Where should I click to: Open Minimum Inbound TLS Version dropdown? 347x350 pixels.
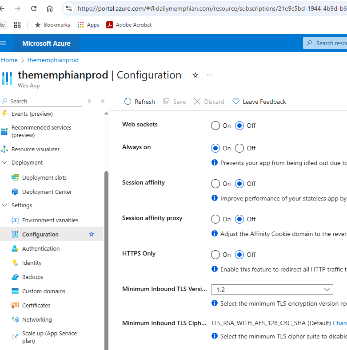pos(272,290)
